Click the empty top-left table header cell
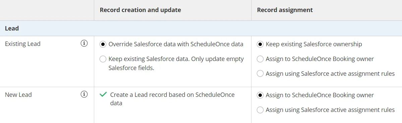Viewport: 402px width, 123px height. 47,10
